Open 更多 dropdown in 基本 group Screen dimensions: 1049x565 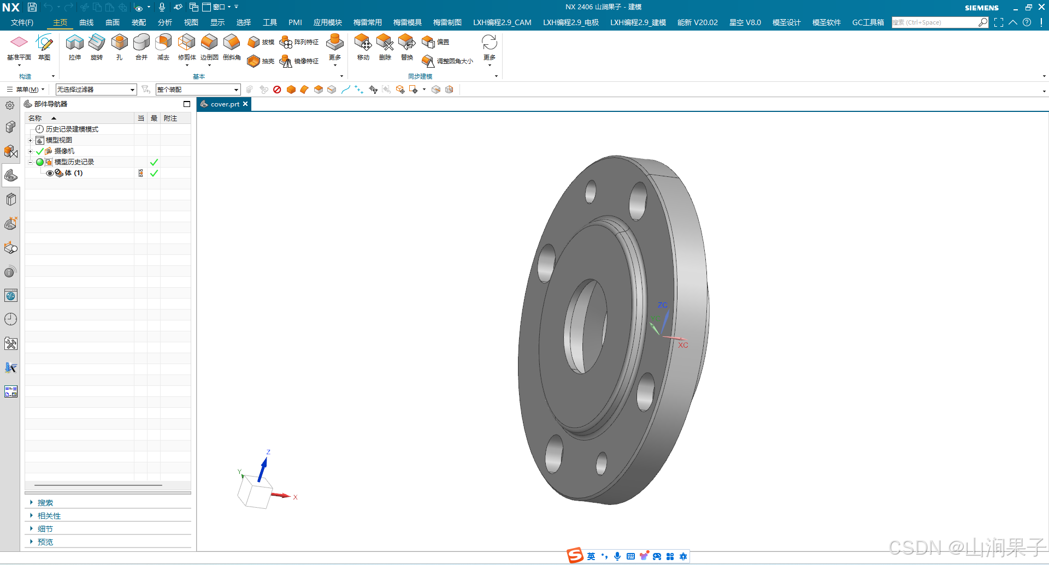335,50
